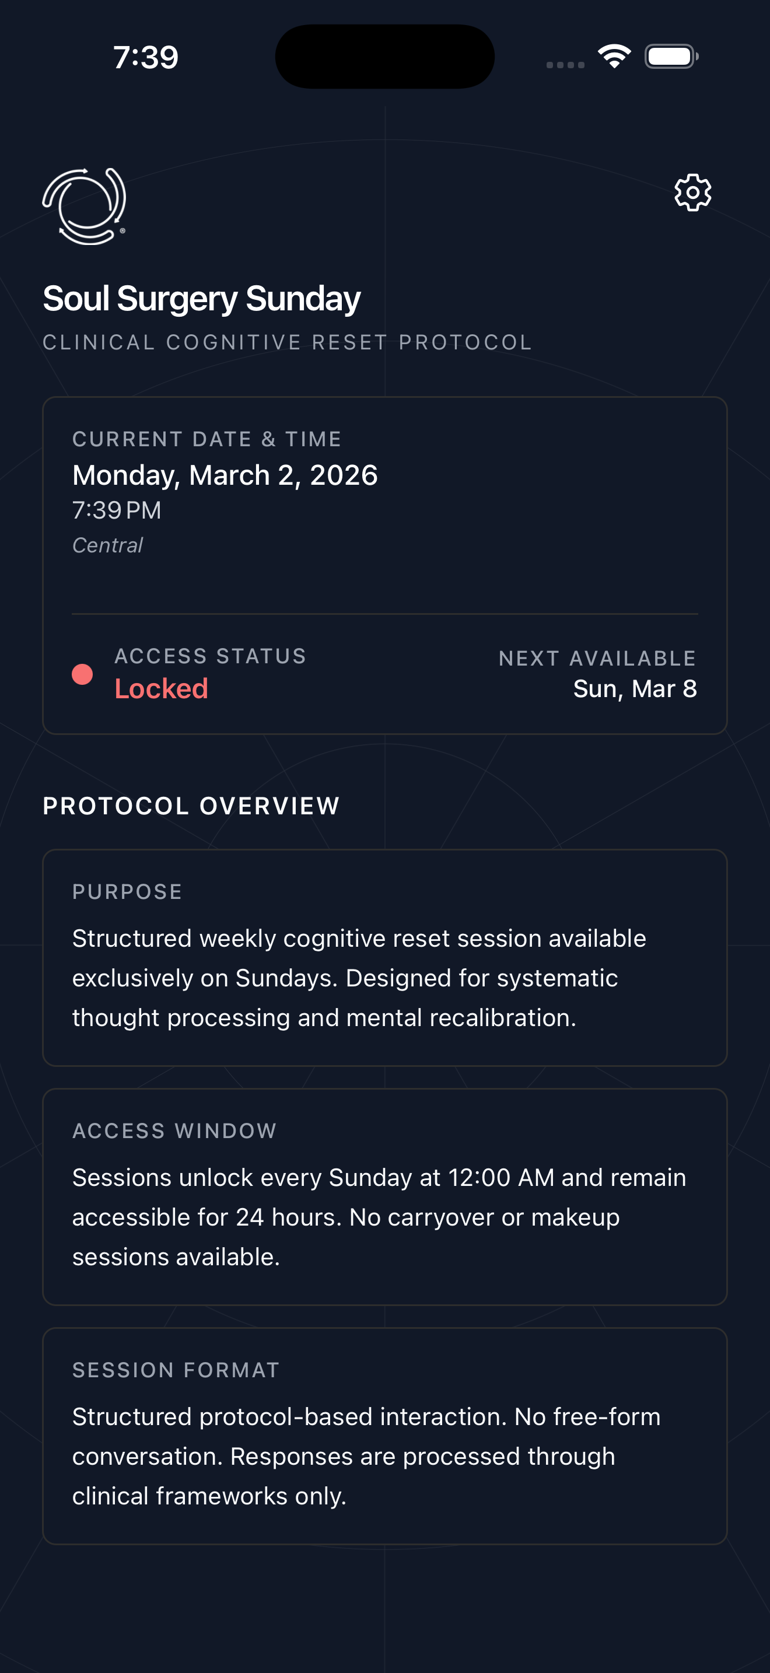This screenshot has height=1673, width=770.
Task: Tap the 7:39 PM time readout
Action: 117,510
